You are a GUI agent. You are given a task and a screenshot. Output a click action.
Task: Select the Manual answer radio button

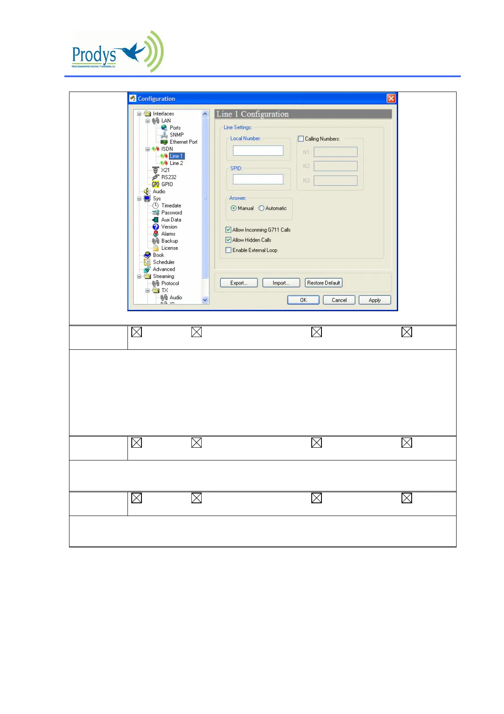[x=233, y=208]
